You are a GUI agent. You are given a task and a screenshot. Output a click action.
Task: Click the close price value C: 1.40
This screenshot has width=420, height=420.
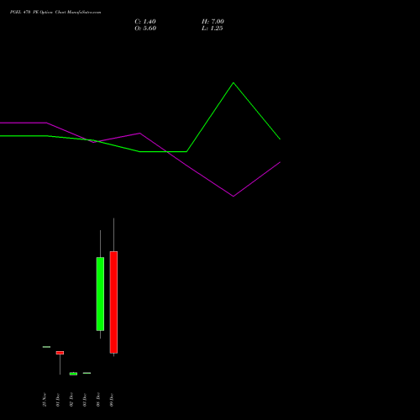click(x=145, y=22)
